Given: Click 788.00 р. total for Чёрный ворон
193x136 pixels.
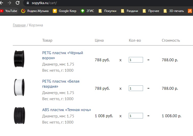Looking at the screenshot, I should tap(170, 60).
